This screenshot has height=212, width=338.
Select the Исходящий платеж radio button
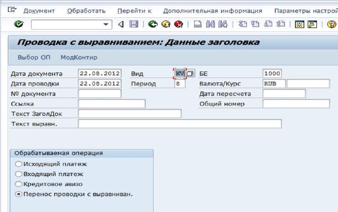click(x=19, y=164)
